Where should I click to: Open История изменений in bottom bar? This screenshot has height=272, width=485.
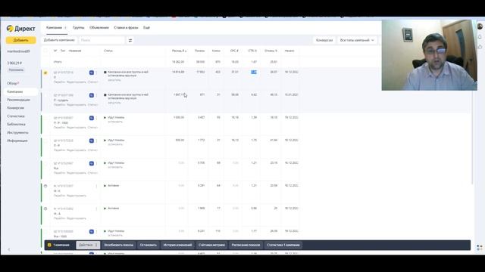[177, 245]
